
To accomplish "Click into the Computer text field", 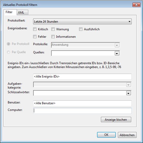I will pos(82,111).
